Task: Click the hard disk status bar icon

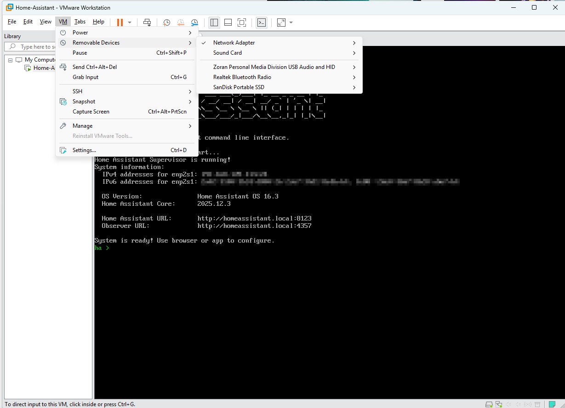Action: [x=489, y=404]
